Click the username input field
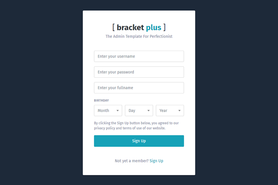Image resolution: width=278 pixels, height=185 pixels. tap(139, 56)
